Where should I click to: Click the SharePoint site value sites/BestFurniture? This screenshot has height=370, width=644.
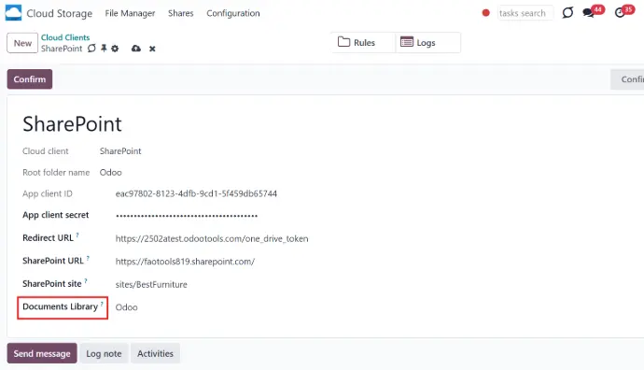151,284
